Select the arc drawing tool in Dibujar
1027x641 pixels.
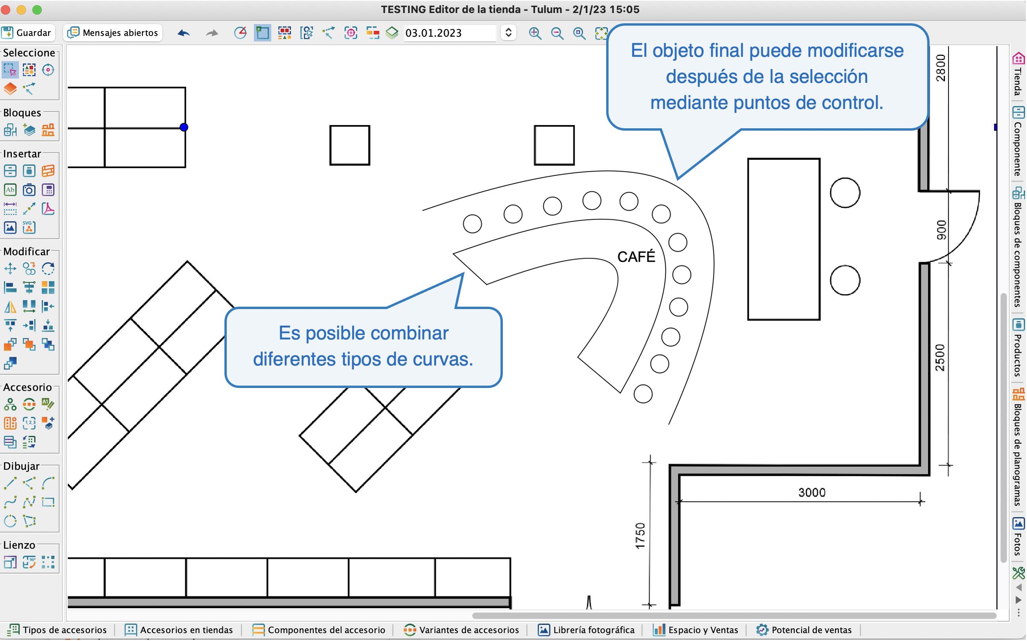[x=48, y=483]
